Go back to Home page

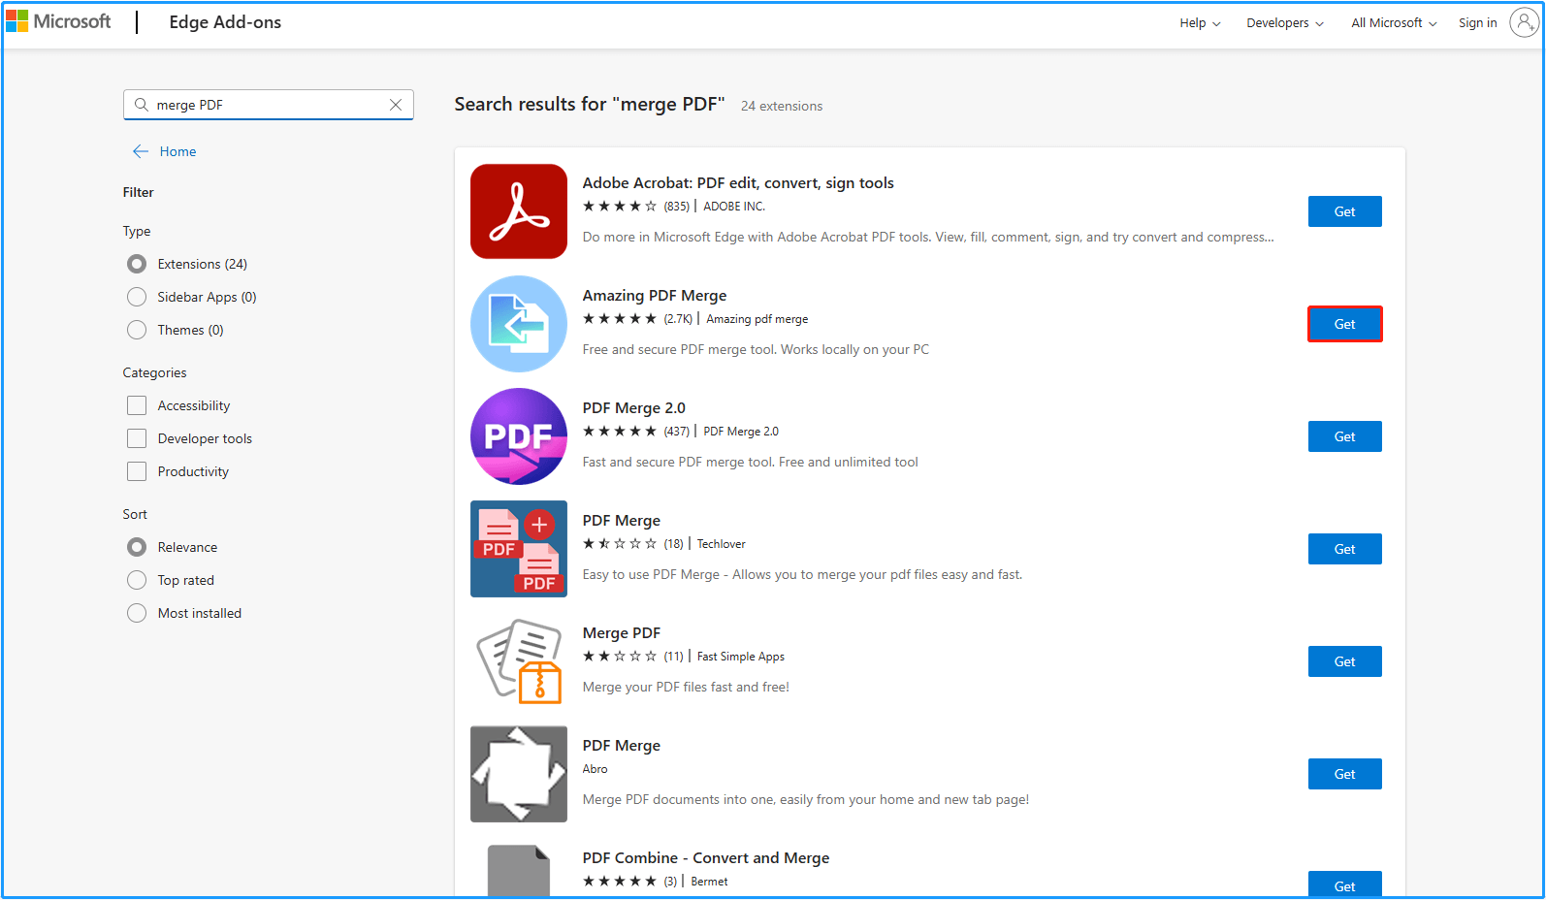click(177, 151)
